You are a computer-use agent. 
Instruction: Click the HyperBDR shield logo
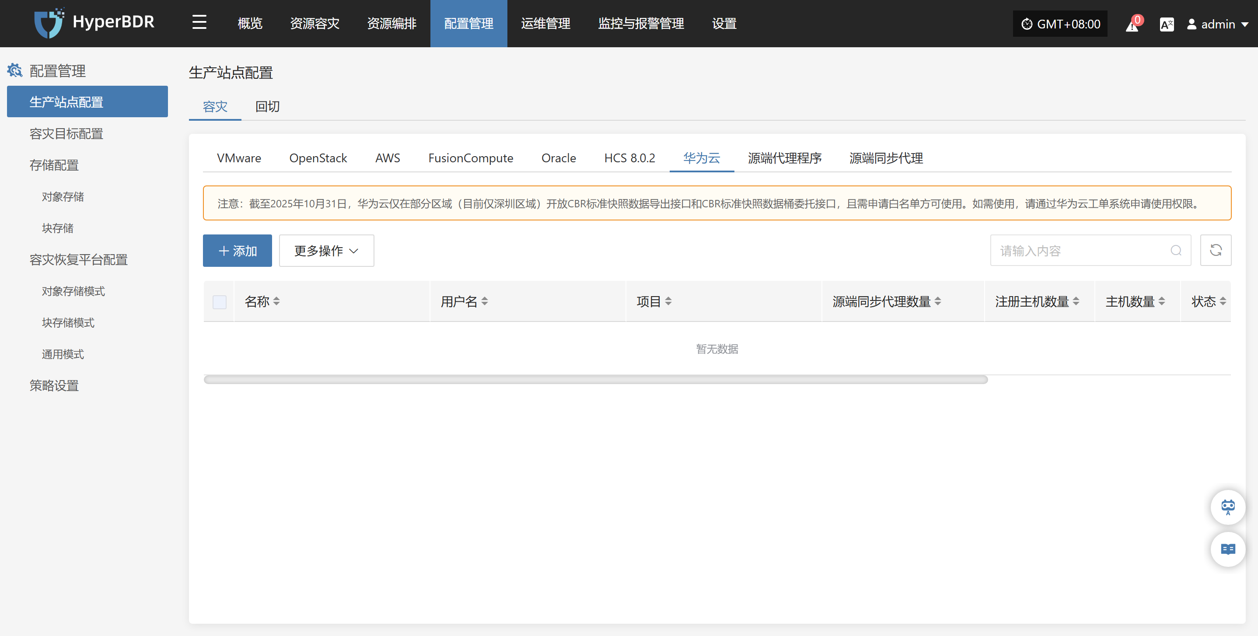coord(48,22)
